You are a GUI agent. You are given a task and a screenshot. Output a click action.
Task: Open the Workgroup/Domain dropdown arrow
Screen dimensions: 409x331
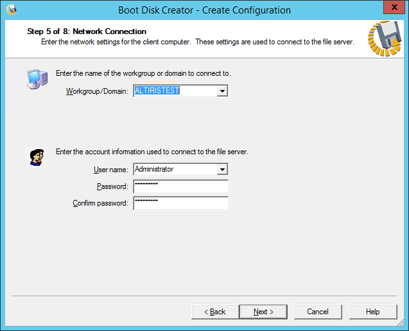pyautogui.click(x=222, y=91)
